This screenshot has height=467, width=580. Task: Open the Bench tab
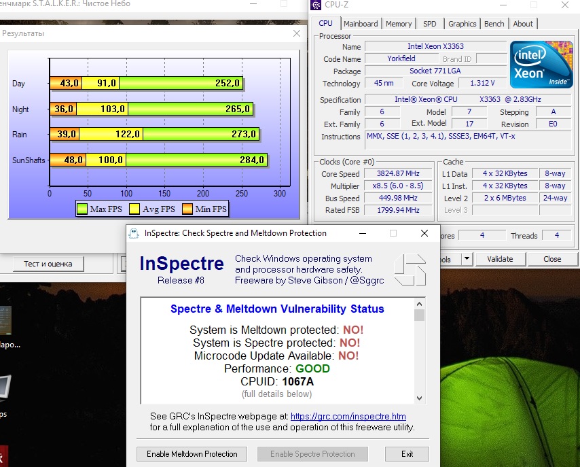(x=494, y=24)
